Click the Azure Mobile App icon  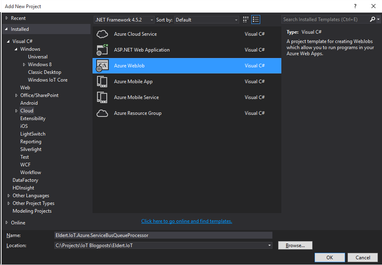[x=102, y=82]
